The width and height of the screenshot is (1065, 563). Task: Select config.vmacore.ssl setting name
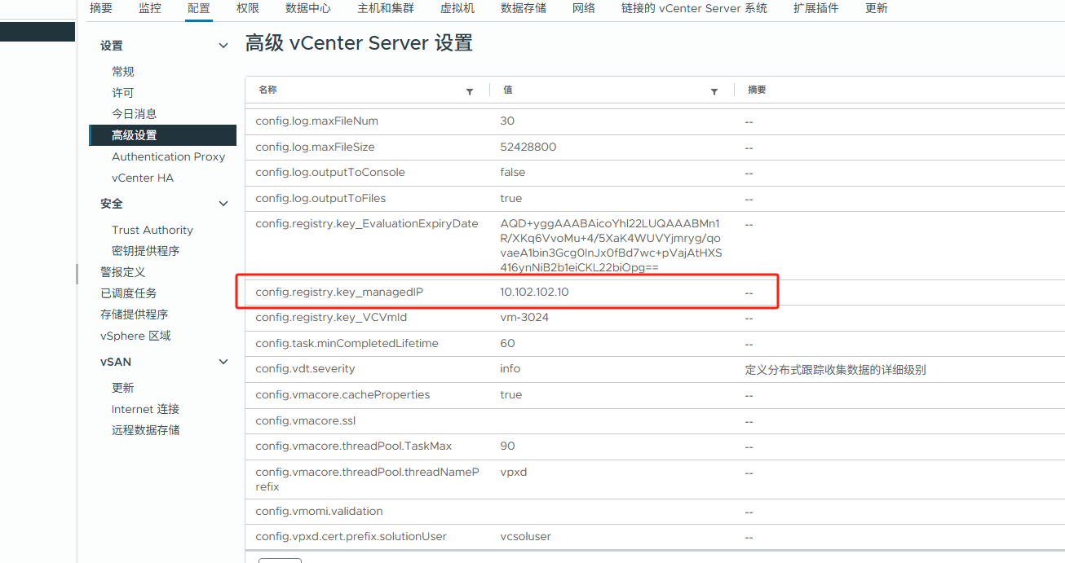306,420
